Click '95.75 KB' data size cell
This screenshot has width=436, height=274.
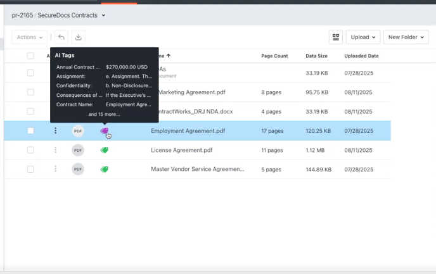[x=317, y=92]
